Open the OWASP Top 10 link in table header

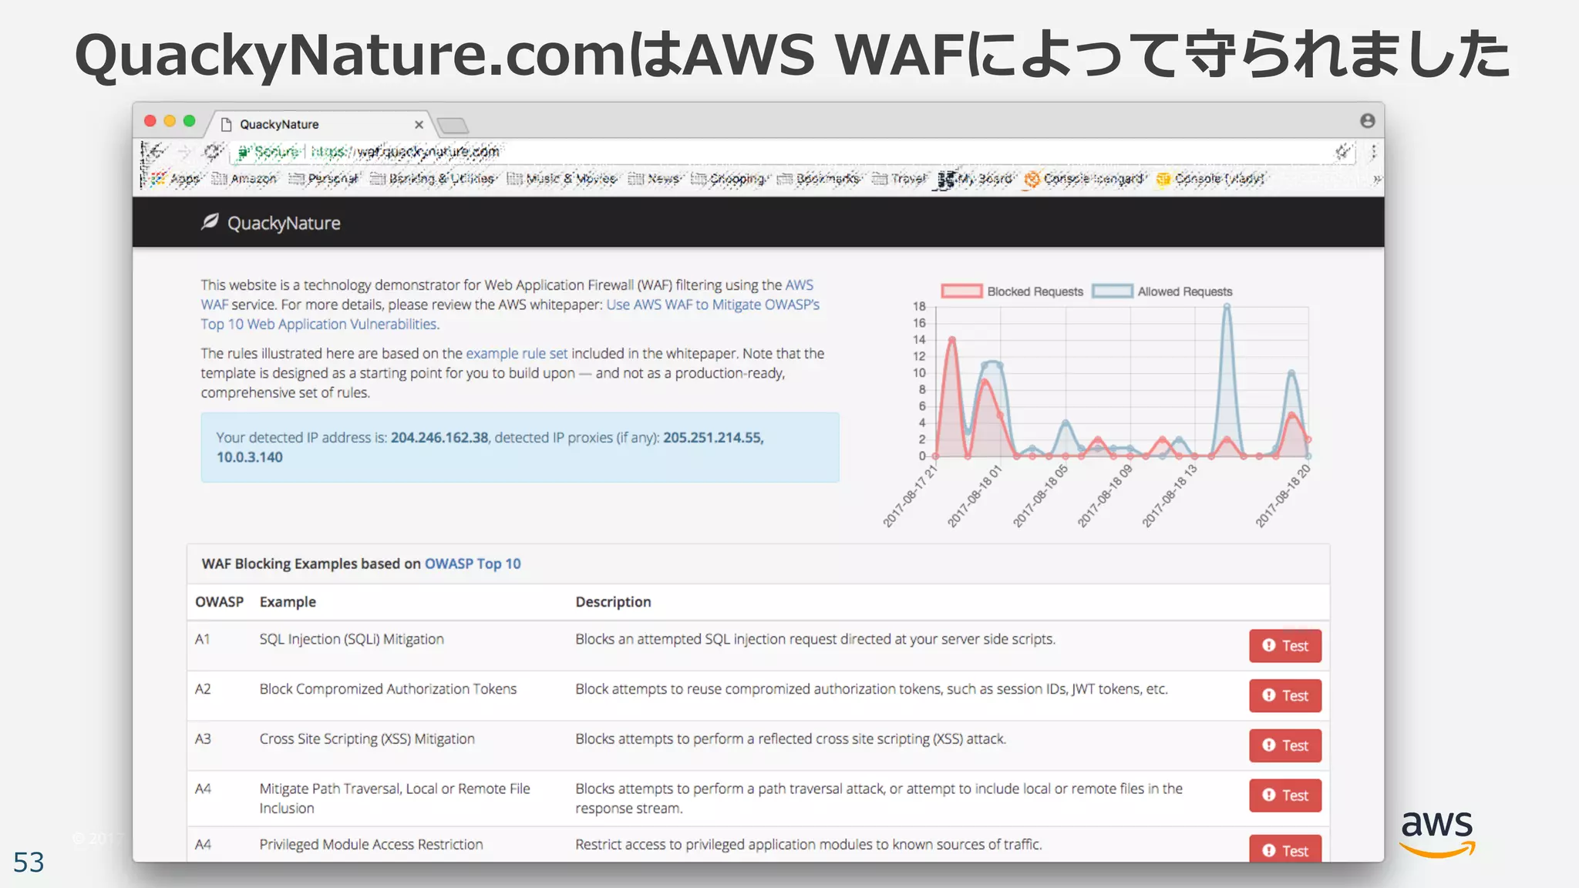tap(473, 563)
